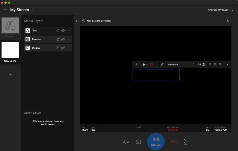Toggle visibility of the Text layer
This screenshot has width=238, height=151.
pyautogui.click(x=63, y=30)
